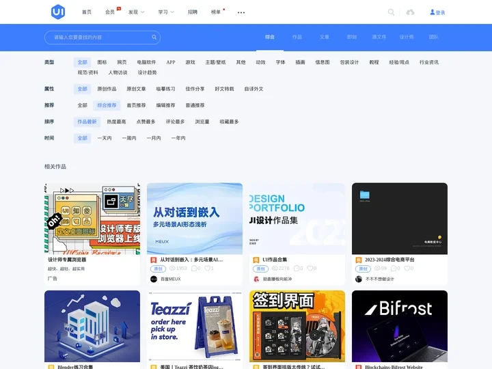Click the red type badge beside 从对话到嵌入 title

pos(154,260)
